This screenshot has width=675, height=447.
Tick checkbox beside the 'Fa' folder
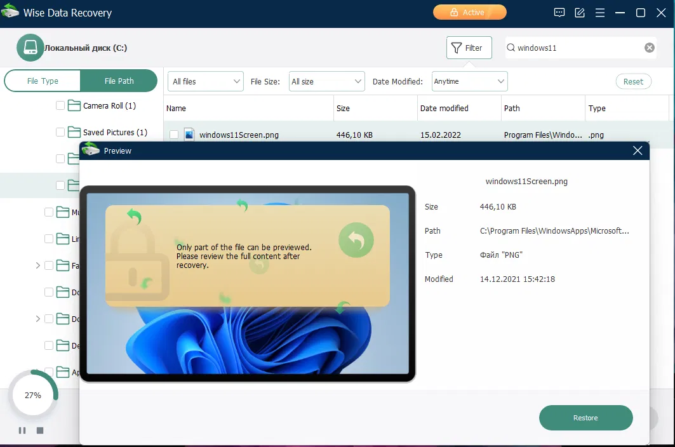pyautogui.click(x=49, y=265)
